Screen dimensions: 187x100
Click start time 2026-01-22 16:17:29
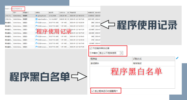point(77,30)
